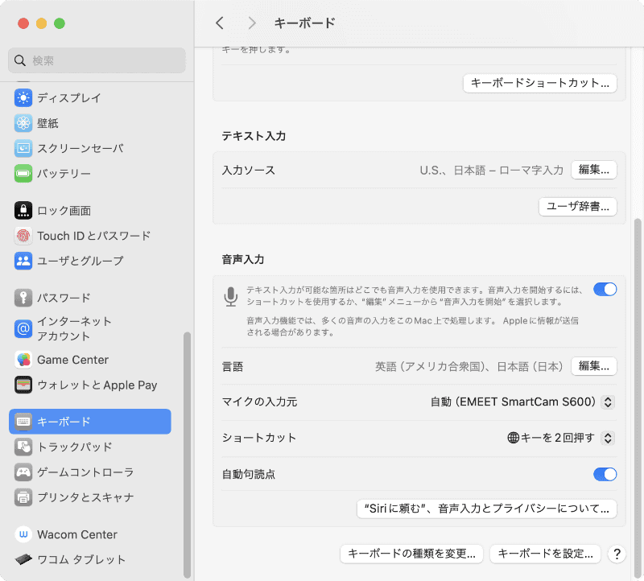Click the Touch IDとパスワード fingerprint icon
Viewport: 644px width, 581px height.
click(26, 236)
